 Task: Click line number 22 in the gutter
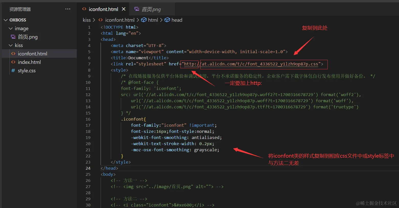pos(88,156)
